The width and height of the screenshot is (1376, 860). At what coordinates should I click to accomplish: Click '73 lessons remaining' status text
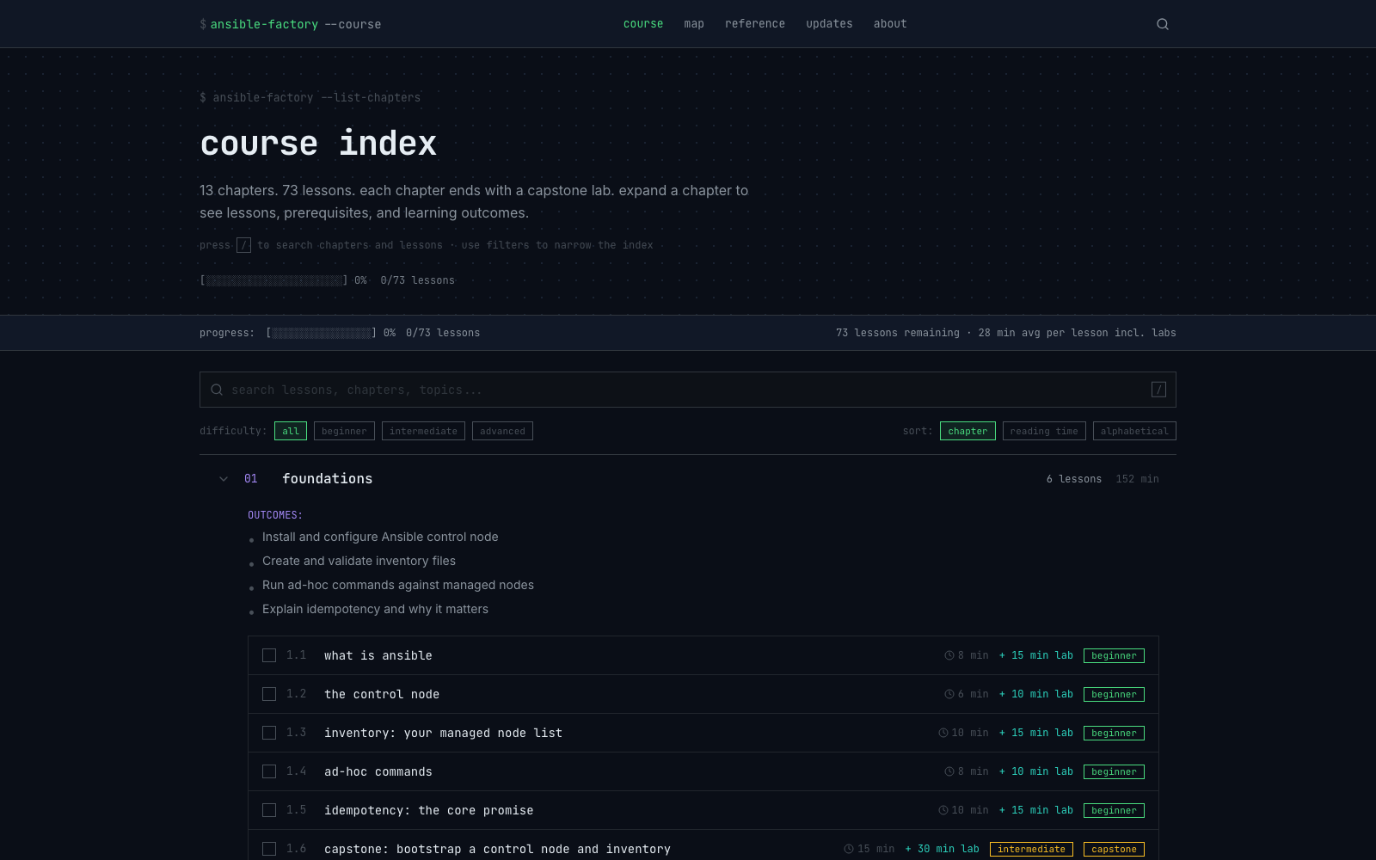[897, 333]
